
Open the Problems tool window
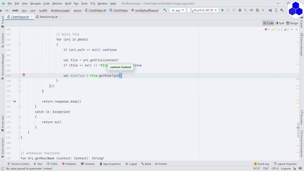(69, 164)
